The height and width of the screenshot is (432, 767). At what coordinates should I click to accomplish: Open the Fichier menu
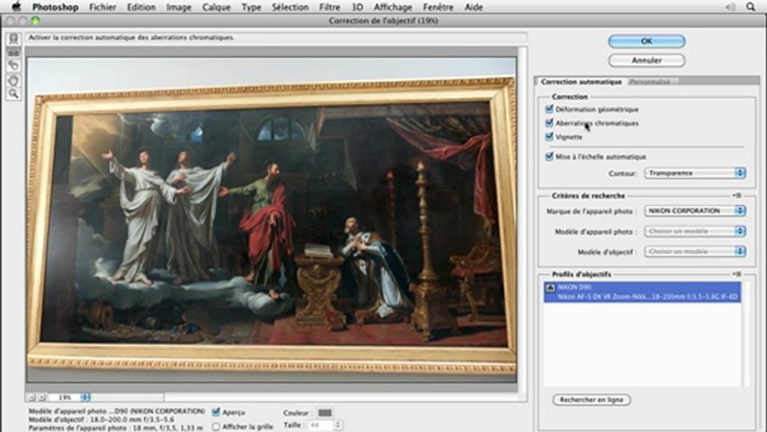click(x=103, y=7)
